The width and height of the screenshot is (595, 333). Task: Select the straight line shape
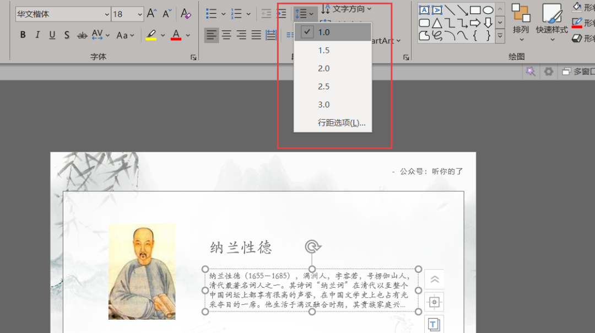coord(450,10)
